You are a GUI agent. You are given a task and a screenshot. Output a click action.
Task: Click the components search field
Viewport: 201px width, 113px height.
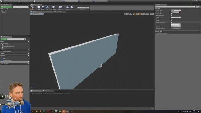[x=20, y=7]
